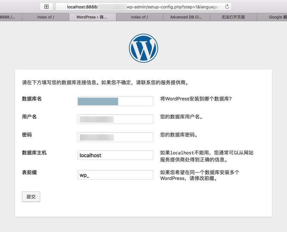Submit the form with the 提交 button
The height and width of the screenshot is (232, 287).
[31, 197]
